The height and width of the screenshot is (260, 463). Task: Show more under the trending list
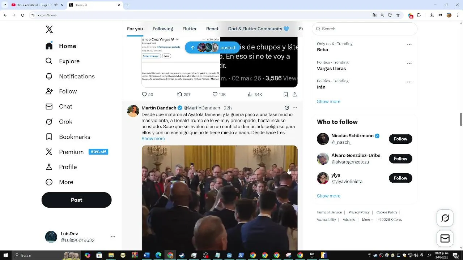(x=328, y=101)
